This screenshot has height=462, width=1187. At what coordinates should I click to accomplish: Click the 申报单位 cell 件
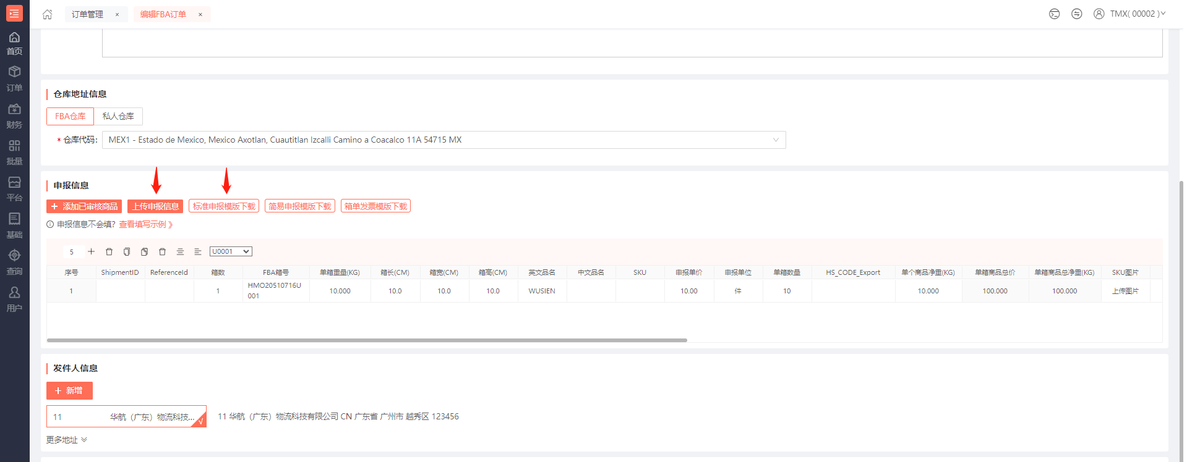tap(738, 291)
